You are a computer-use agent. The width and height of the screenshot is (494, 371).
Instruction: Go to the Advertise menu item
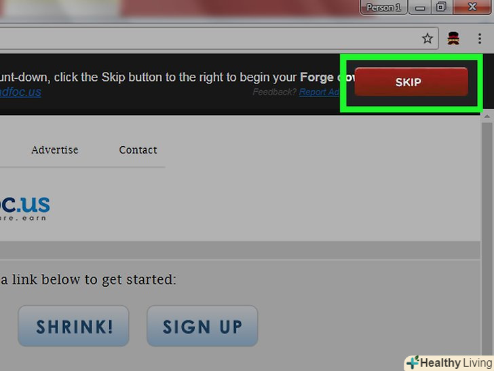point(55,150)
